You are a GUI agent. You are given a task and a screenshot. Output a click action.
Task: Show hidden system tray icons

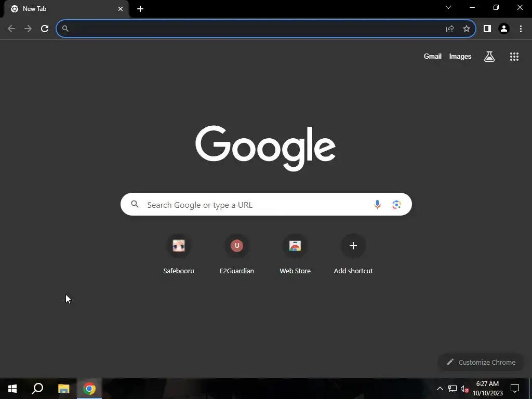(x=440, y=389)
